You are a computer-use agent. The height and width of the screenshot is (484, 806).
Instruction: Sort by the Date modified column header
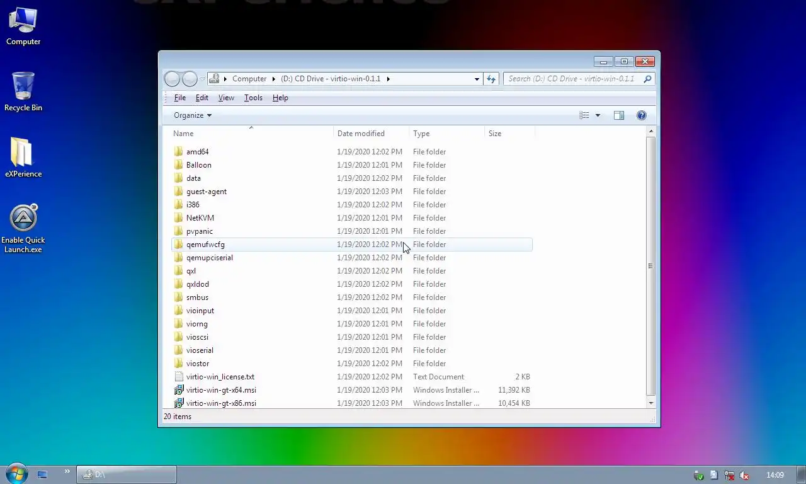click(372, 134)
